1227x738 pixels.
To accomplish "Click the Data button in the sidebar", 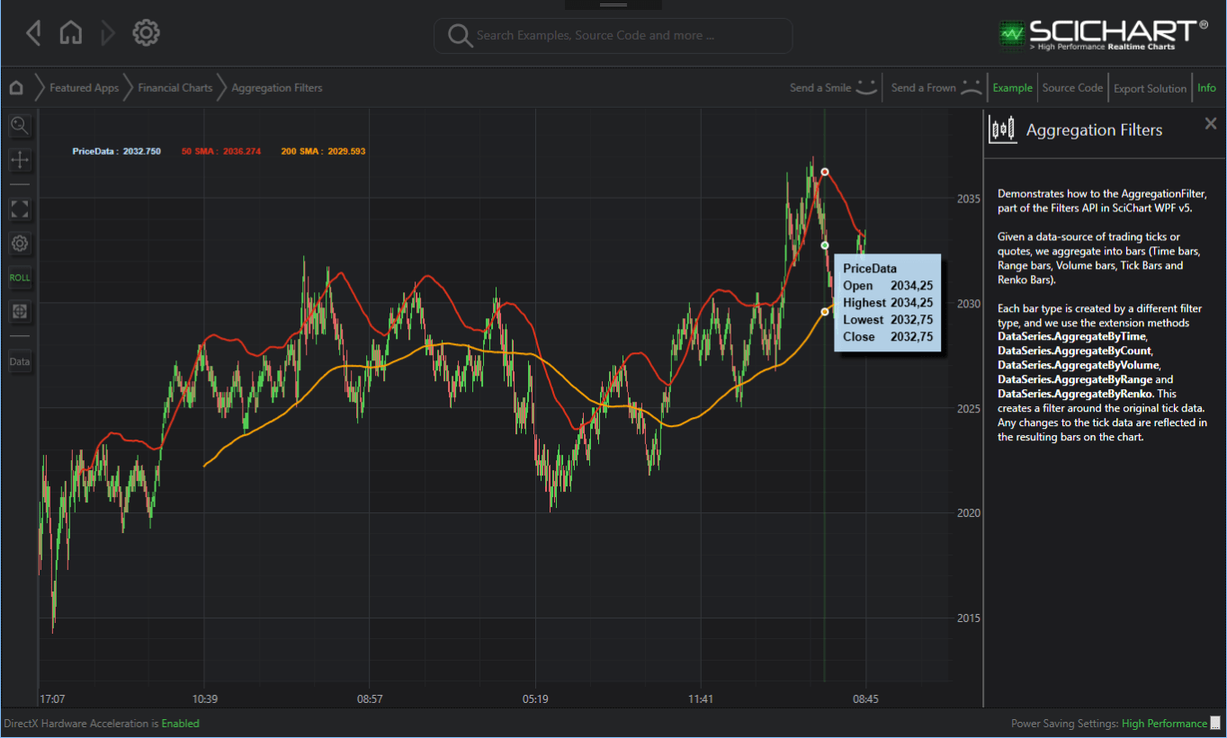I will pyautogui.click(x=20, y=361).
